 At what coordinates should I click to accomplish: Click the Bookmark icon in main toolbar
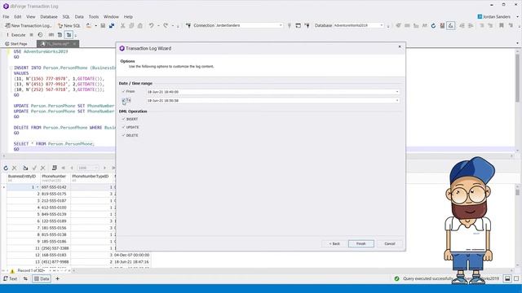(502, 25)
